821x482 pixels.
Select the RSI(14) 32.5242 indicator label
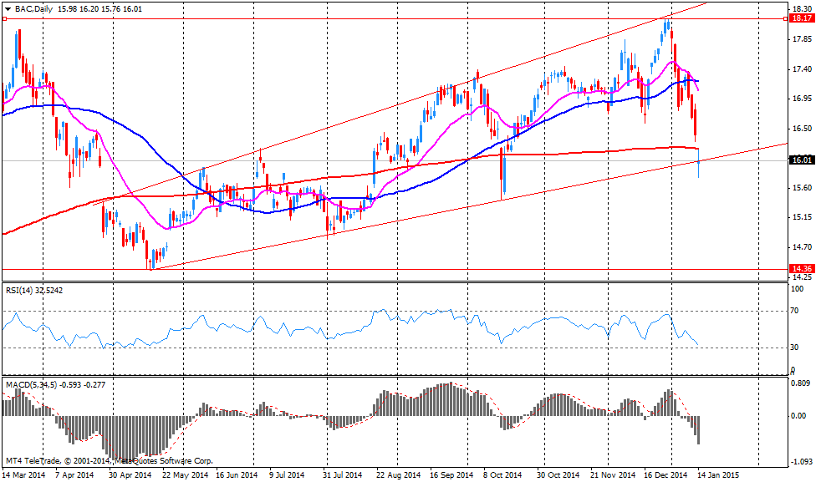tap(34, 290)
